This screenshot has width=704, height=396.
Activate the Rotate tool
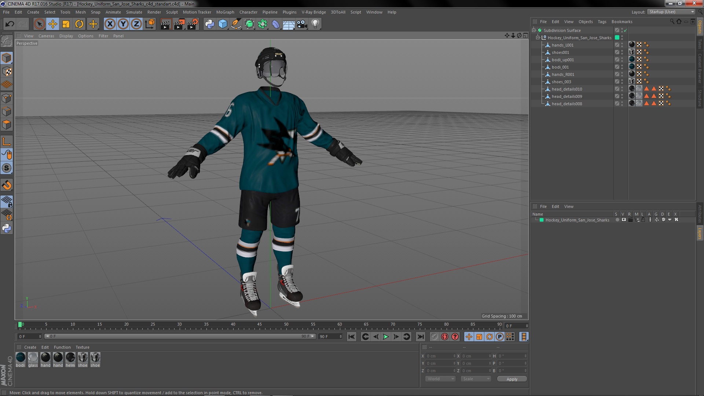pos(79,24)
